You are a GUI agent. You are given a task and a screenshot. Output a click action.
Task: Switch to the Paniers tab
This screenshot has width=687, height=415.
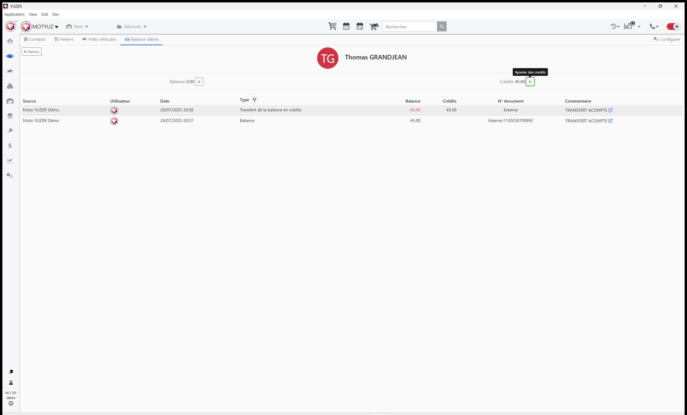pyautogui.click(x=64, y=39)
